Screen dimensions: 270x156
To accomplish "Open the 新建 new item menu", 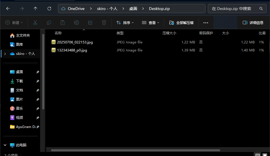I will pos(14,23).
